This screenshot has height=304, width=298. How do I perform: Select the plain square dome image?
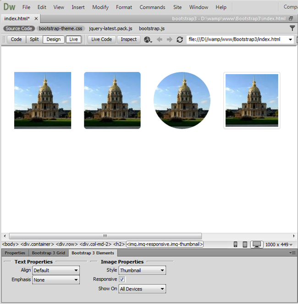pos(43,100)
